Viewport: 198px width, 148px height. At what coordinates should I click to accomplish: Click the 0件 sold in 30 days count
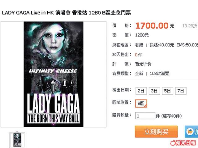pos(139,55)
